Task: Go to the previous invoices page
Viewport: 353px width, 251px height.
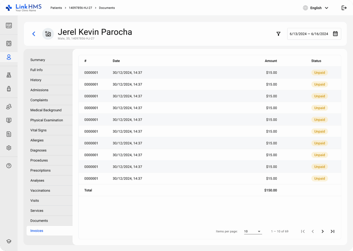Action: click(313, 231)
